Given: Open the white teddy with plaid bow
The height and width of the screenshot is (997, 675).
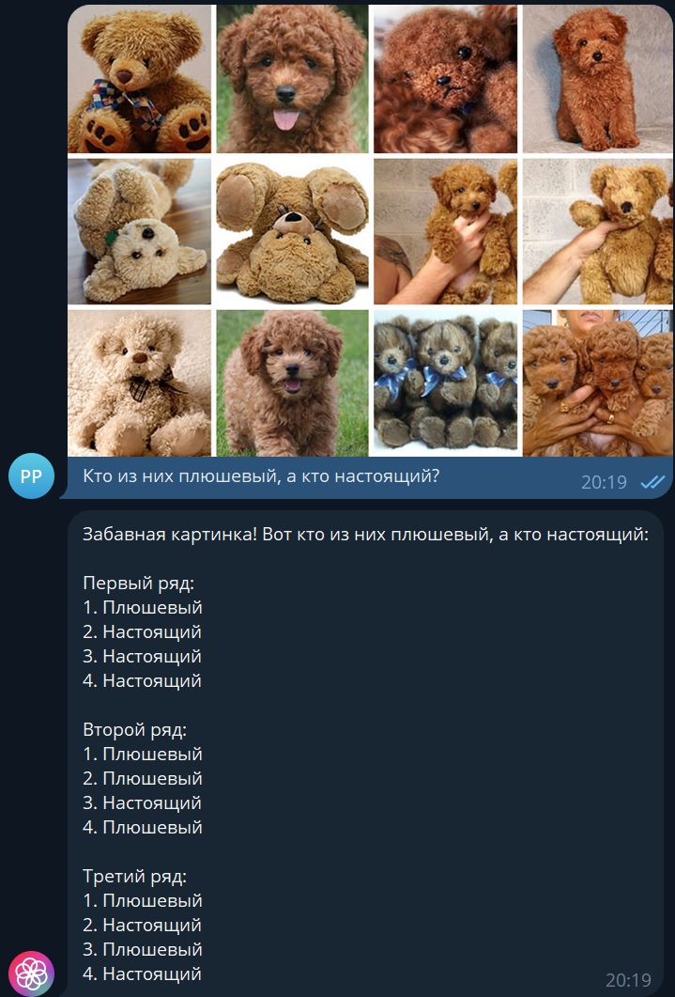Looking at the screenshot, I should click(139, 383).
